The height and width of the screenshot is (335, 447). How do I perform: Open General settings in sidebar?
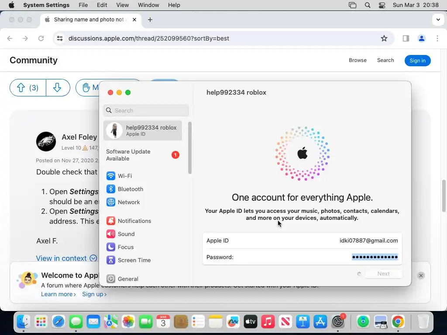(x=122, y=279)
